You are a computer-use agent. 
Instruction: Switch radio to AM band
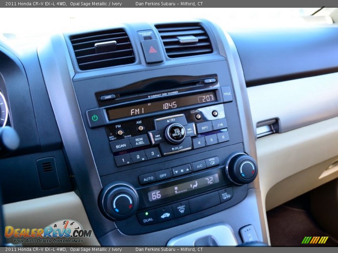[141, 129]
